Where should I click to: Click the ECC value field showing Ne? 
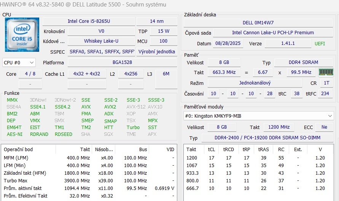point(324,127)
